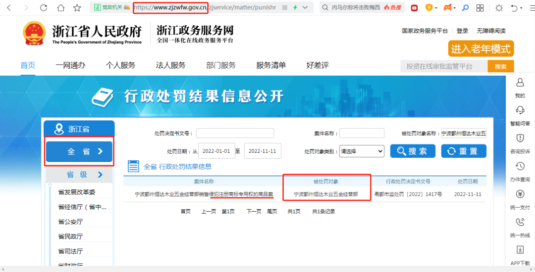Open 我的 profile icon in sidebar
The image size is (535, 272).
tap(520, 83)
